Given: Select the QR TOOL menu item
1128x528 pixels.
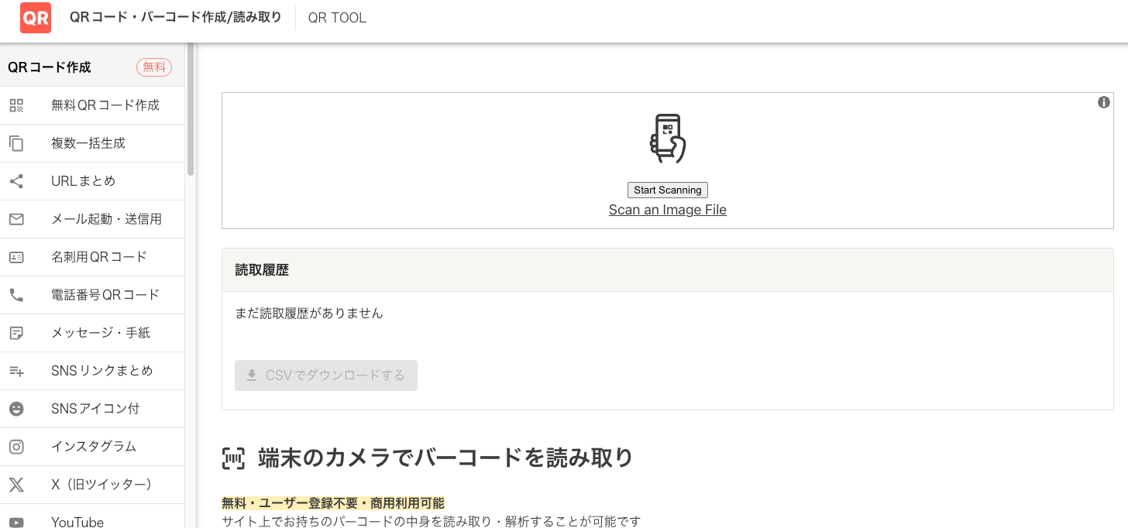Looking at the screenshot, I should tap(337, 17).
